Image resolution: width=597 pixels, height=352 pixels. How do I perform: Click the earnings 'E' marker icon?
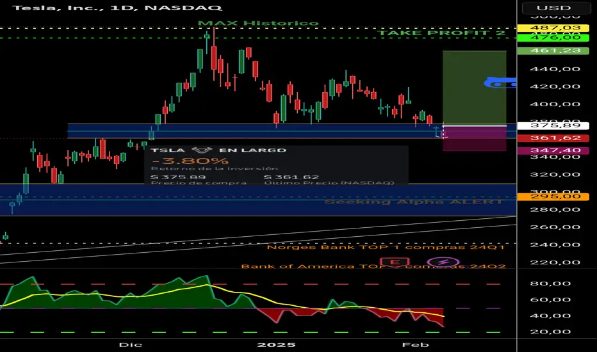point(395,262)
